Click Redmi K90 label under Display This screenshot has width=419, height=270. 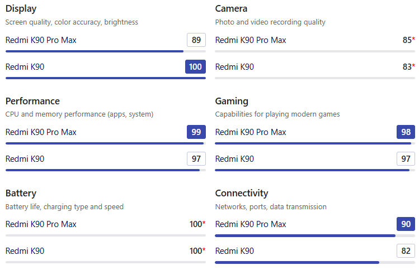click(25, 66)
